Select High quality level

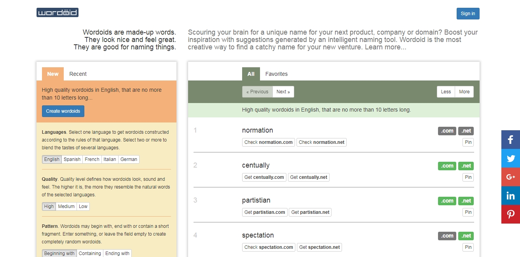pyautogui.click(x=49, y=206)
